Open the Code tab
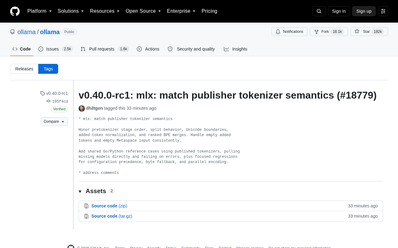The height and width of the screenshot is (248, 398). 22,49
